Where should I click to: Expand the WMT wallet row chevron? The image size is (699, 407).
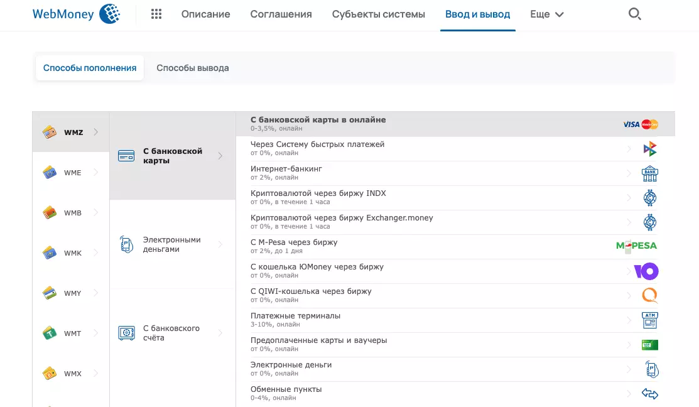click(x=94, y=333)
